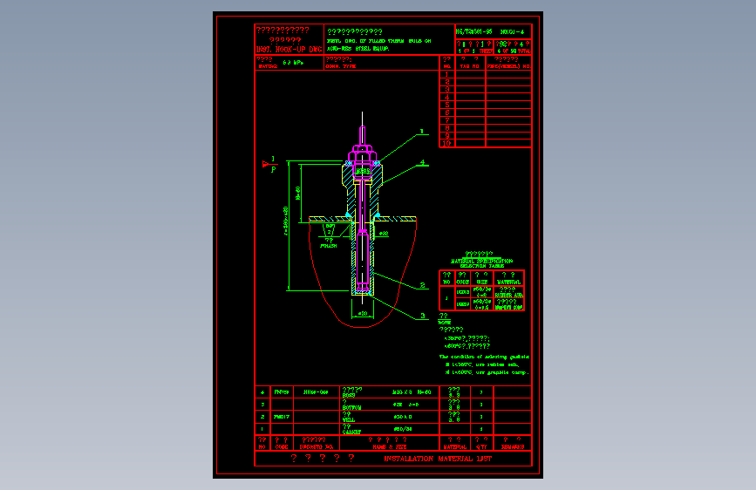Click the 'REMARKS' column header
This screenshot has width=756, height=490.
coord(513,447)
